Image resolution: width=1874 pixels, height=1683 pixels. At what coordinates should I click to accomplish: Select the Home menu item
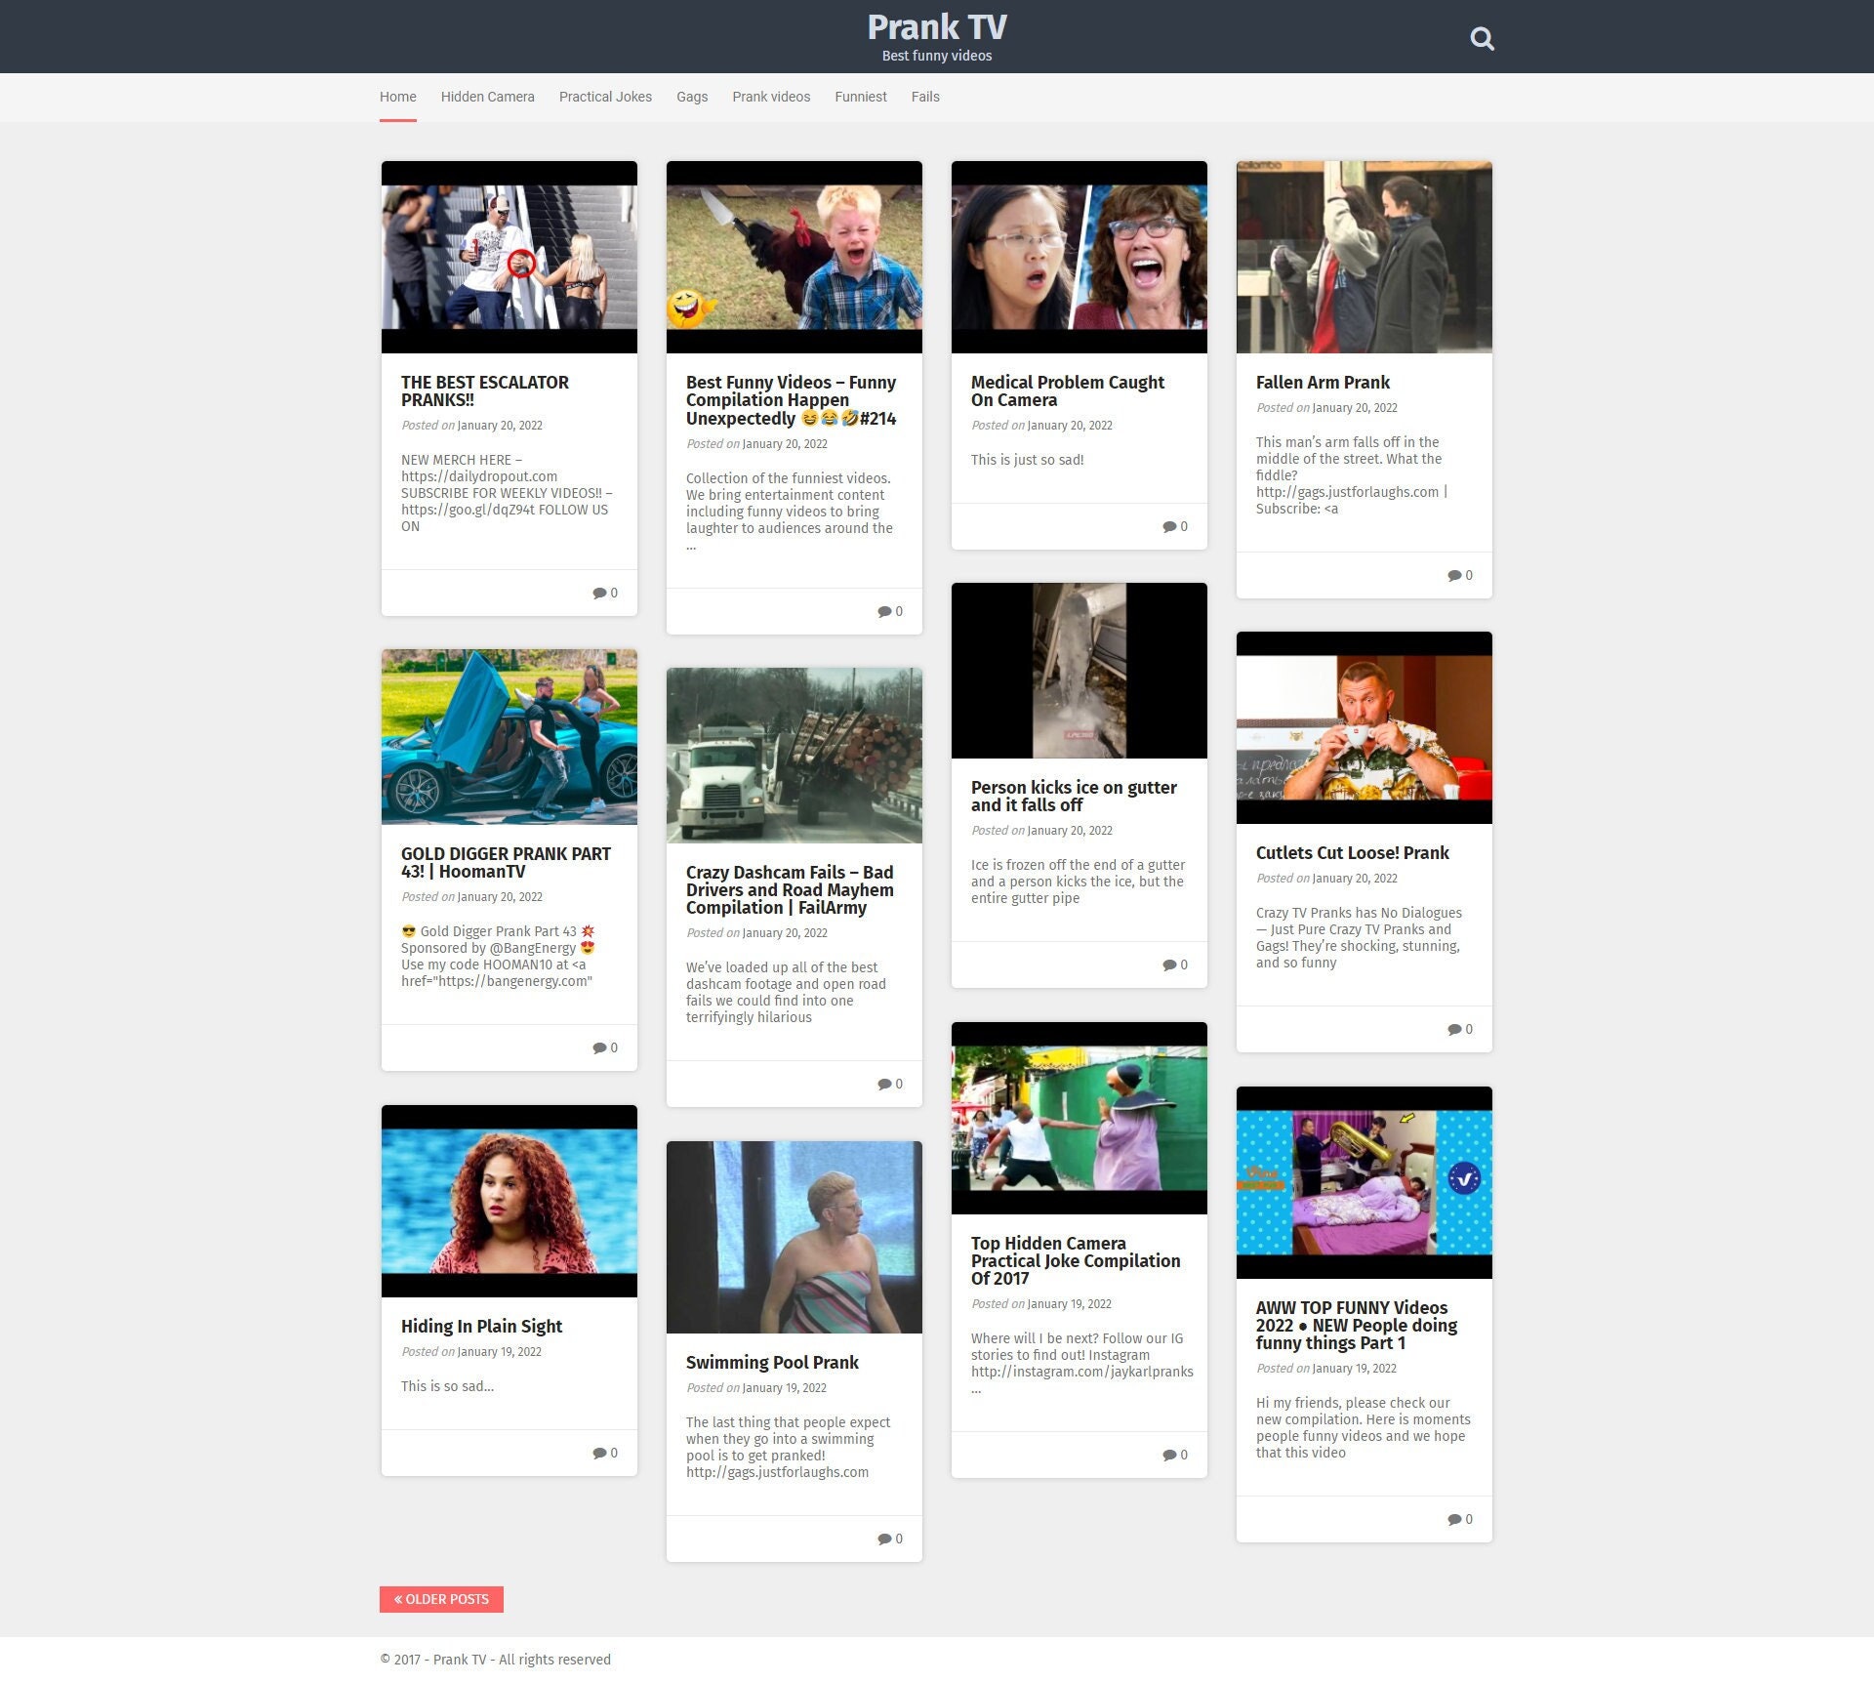(398, 97)
